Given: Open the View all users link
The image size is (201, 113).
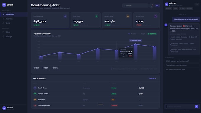Looking at the screenshot, I should click(153, 78).
